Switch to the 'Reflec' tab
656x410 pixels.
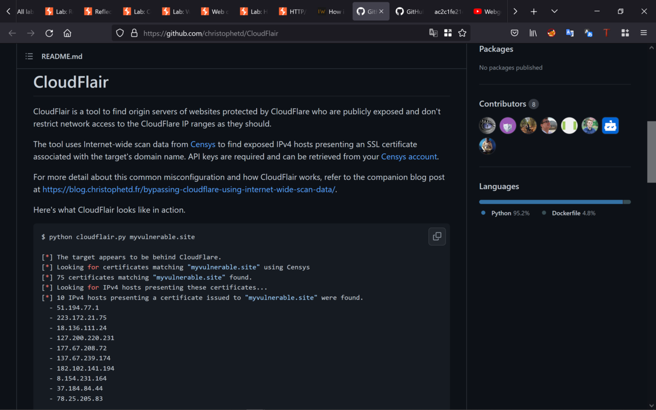tap(97, 11)
